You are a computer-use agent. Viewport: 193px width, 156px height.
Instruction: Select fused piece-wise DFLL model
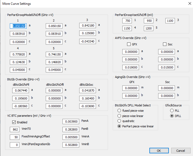(x=119, y=110)
